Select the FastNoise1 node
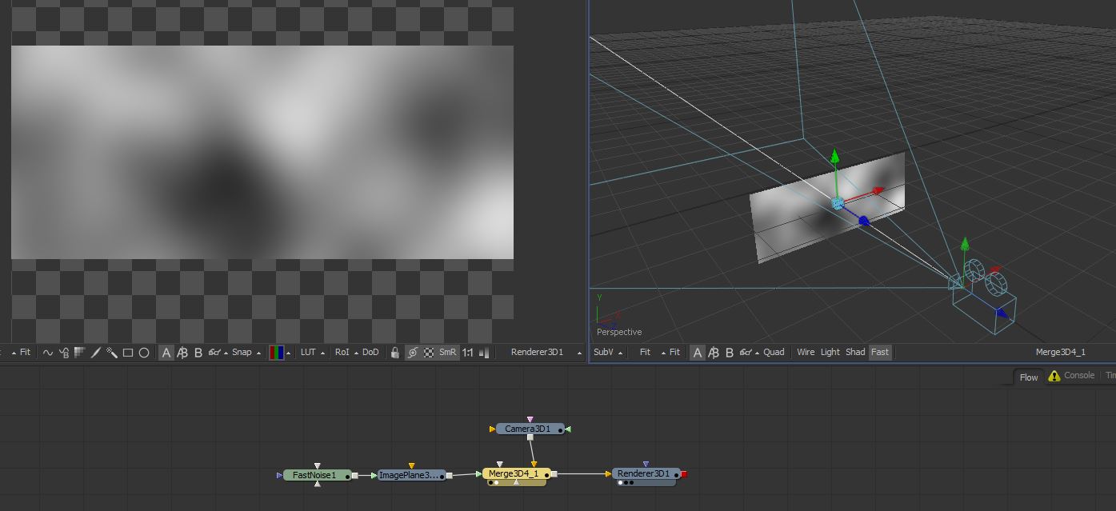Image resolution: width=1116 pixels, height=511 pixels. coord(318,475)
